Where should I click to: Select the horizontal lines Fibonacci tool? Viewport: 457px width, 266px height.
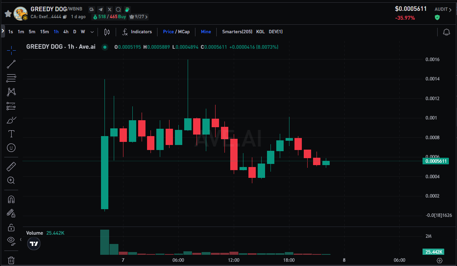[11, 78]
